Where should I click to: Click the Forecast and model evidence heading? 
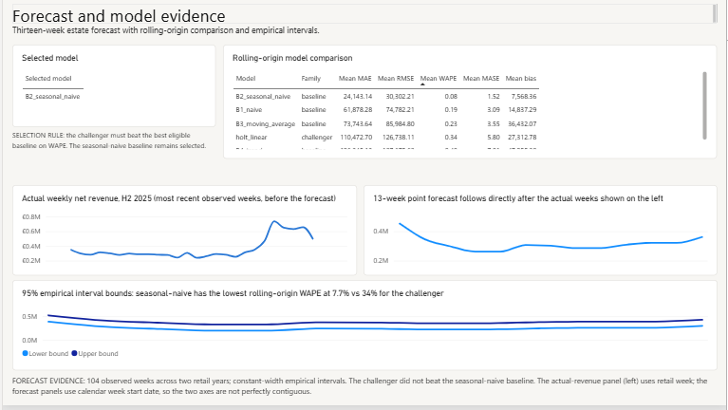(119, 16)
